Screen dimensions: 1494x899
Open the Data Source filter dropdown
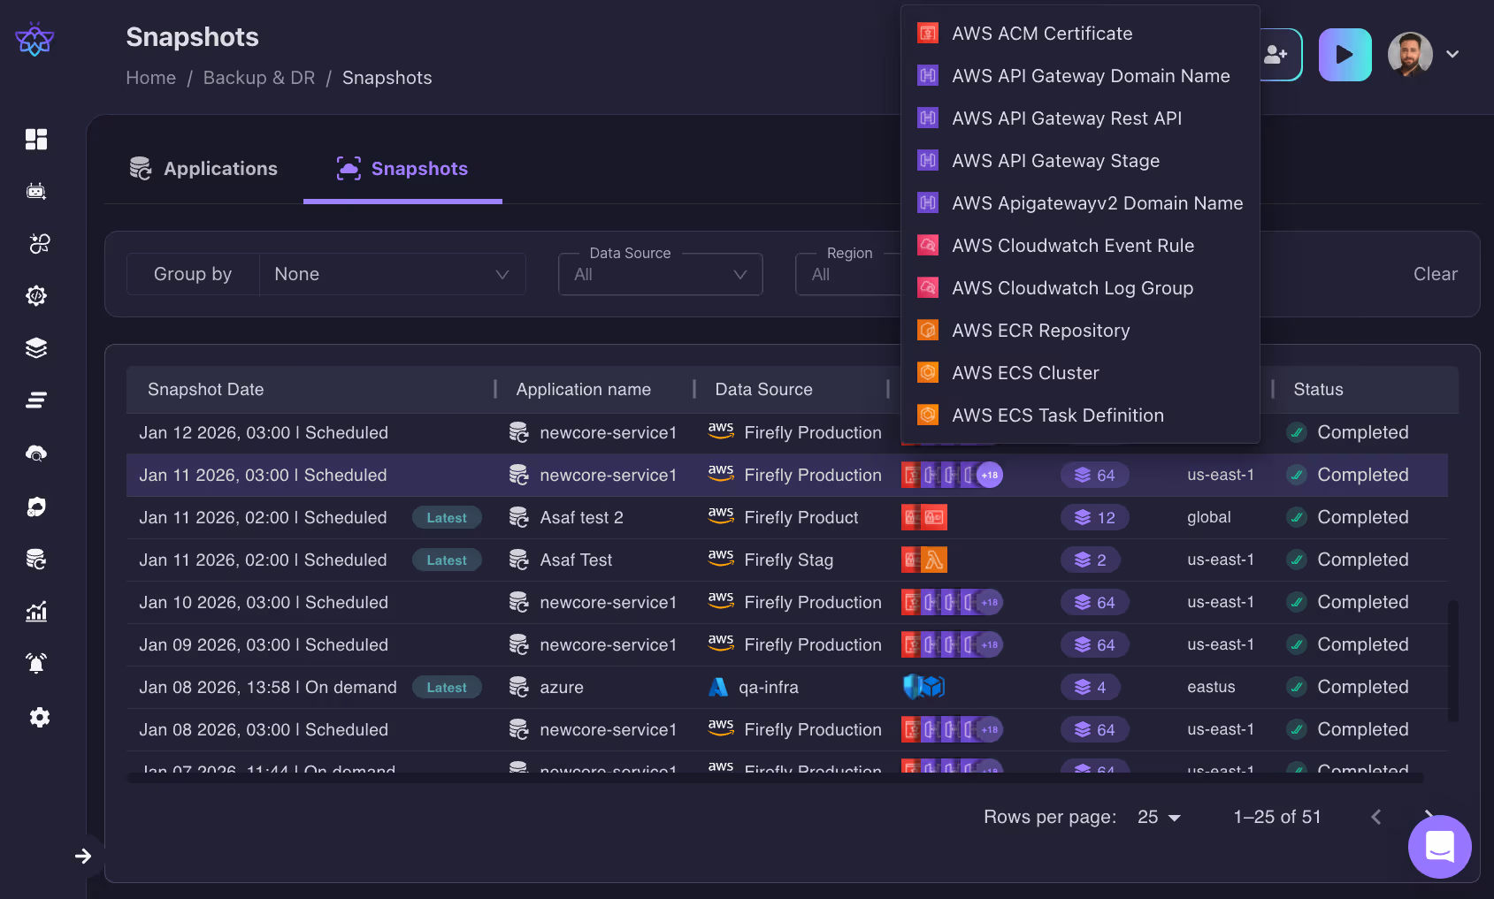coord(660,274)
